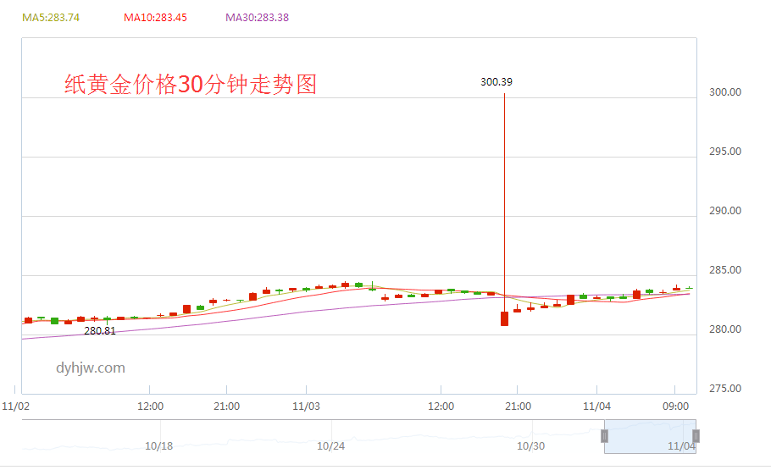771x470 pixels.
Task: Click the 09:00 time axis label
Action: pyautogui.click(x=675, y=406)
